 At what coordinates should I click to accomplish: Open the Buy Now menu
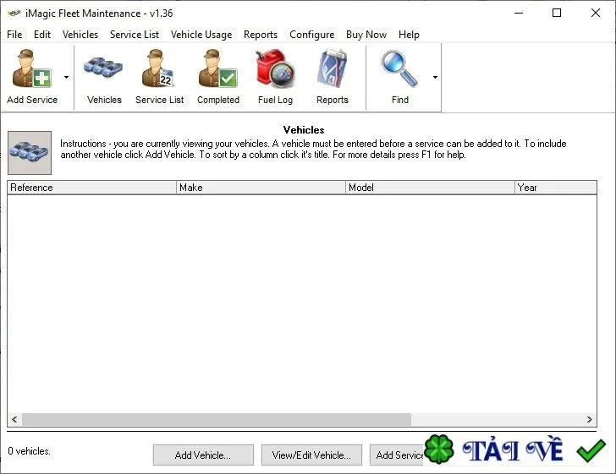click(x=366, y=35)
